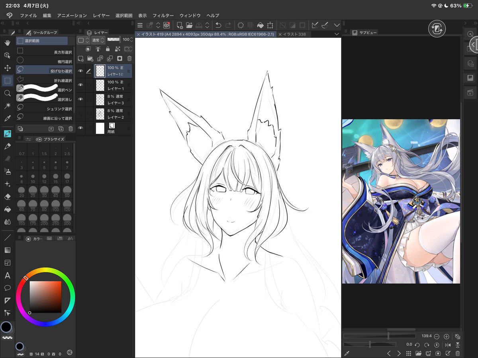
Task: Click Scale/Rotate transform icon in command bar
Action: tap(270, 25)
